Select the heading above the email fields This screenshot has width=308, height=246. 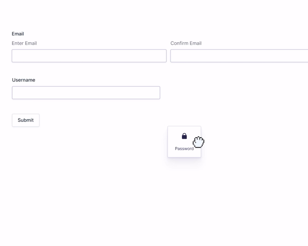18,34
